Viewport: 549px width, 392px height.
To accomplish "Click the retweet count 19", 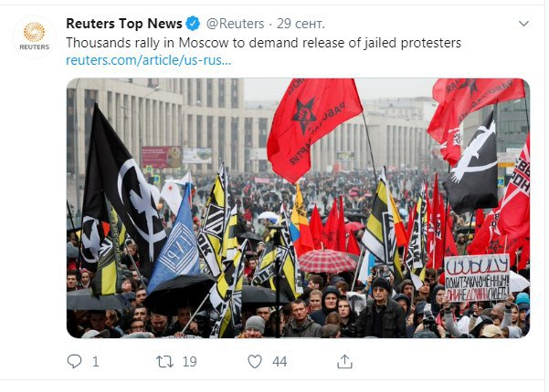I will coord(190,362).
